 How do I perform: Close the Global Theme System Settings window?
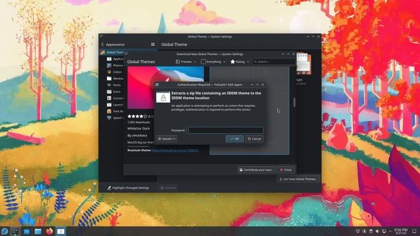tap(318, 37)
